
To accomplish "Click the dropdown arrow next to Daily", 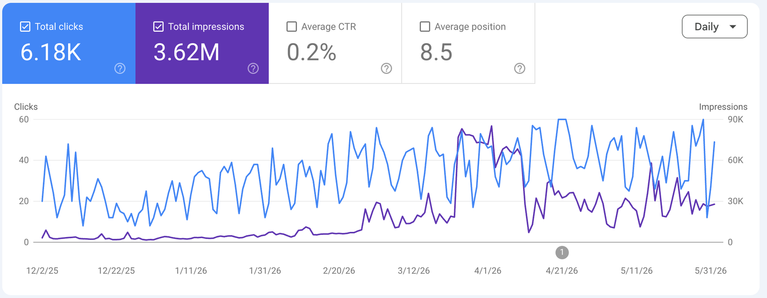I will click(x=732, y=27).
